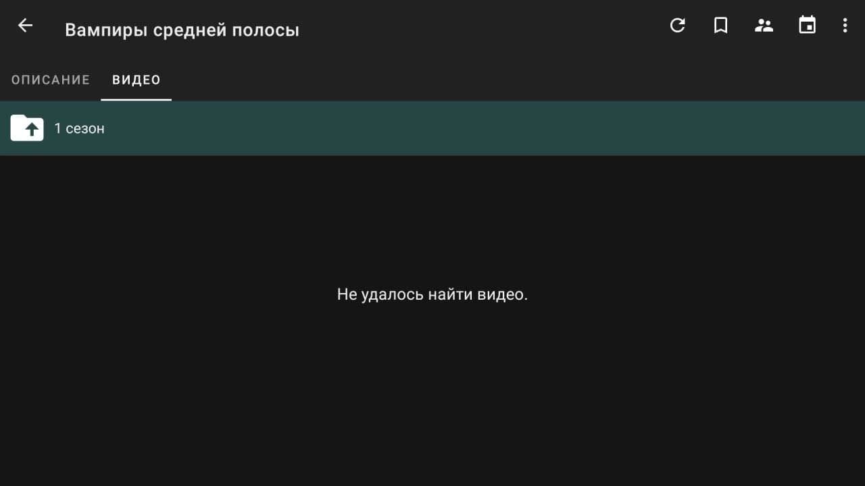The image size is (865, 486).
Task: Bookmark this series
Action: click(720, 26)
